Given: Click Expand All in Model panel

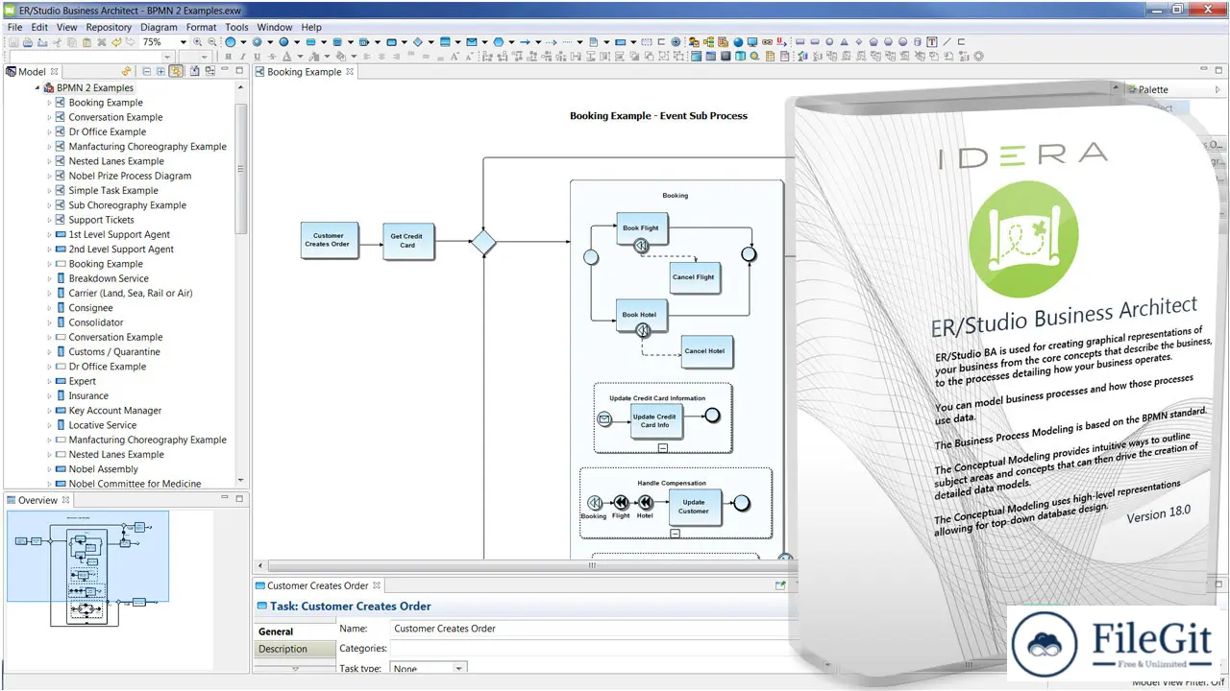Looking at the screenshot, I should [x=160, y=71].
